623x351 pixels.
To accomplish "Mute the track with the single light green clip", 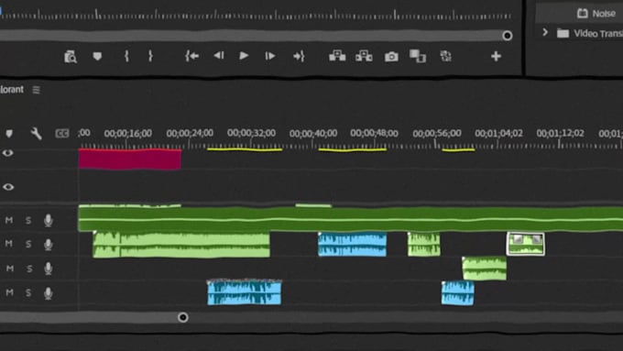I will click(x=9, y=269).
